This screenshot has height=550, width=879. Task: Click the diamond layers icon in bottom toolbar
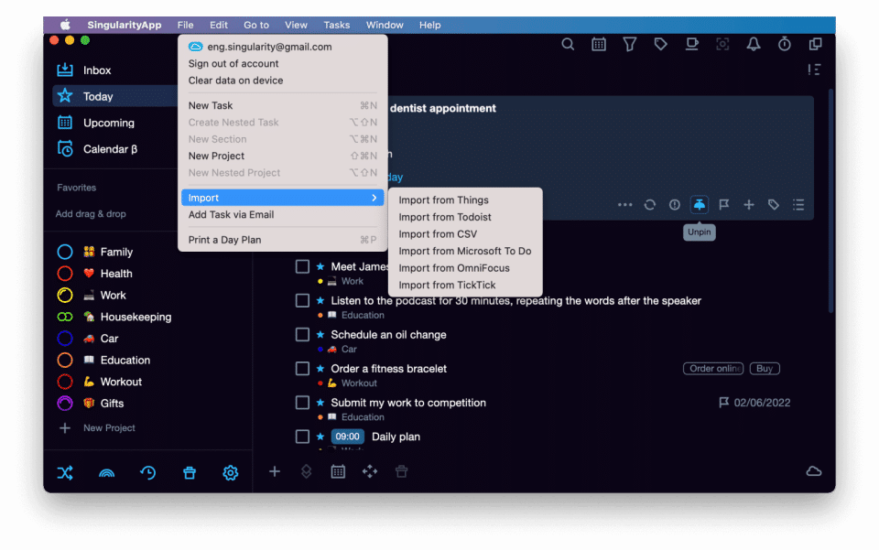click(x=306, y=471)
